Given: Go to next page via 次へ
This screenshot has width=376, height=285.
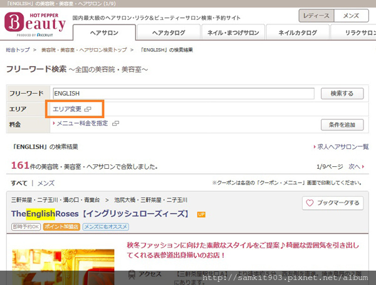Looking at the screenshot, I should [x=357, y=167].
